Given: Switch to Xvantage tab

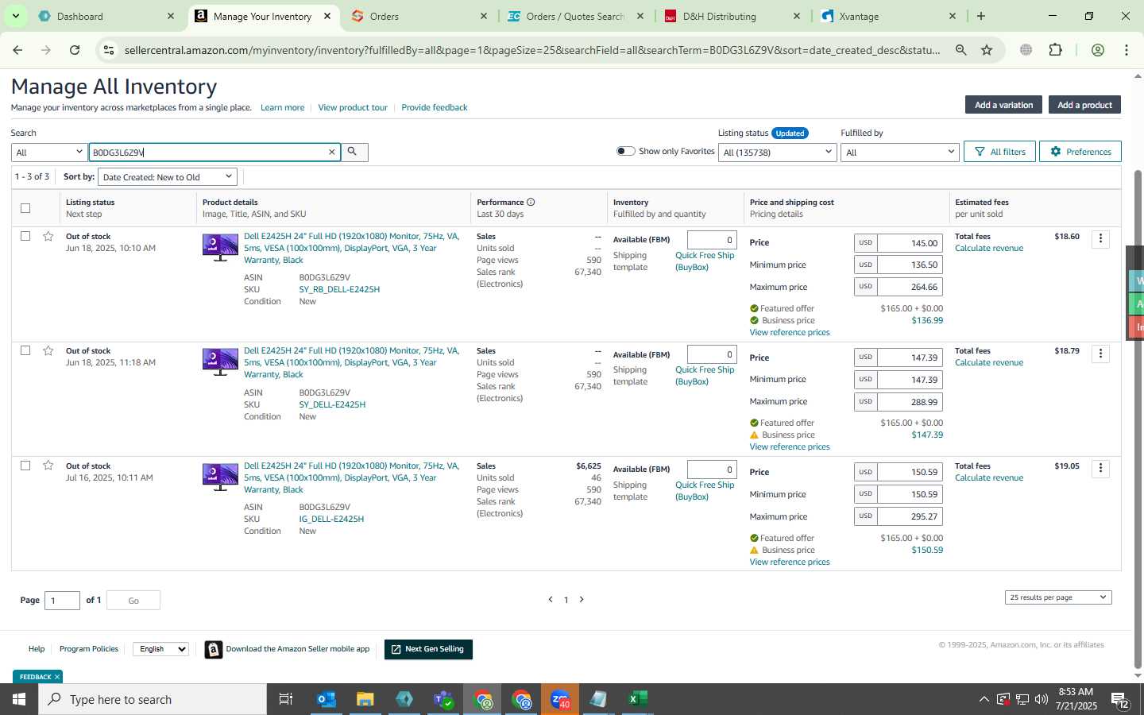Looking at the screenshot, I should (x=887, y=16).
